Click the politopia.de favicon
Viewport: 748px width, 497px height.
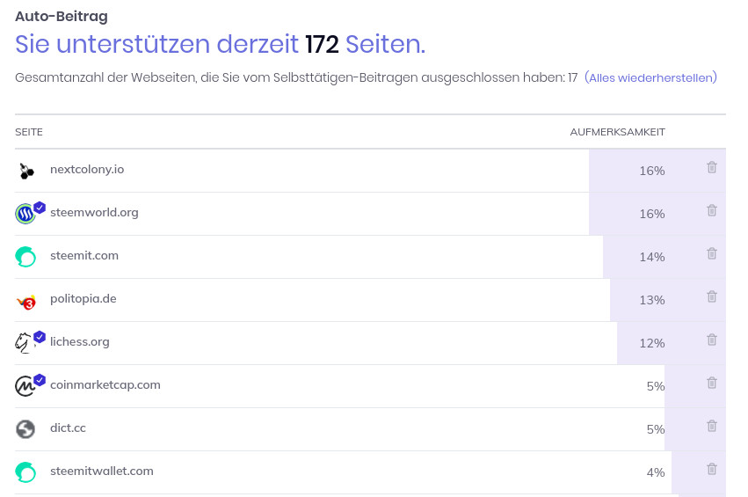(x=26, y=301)
